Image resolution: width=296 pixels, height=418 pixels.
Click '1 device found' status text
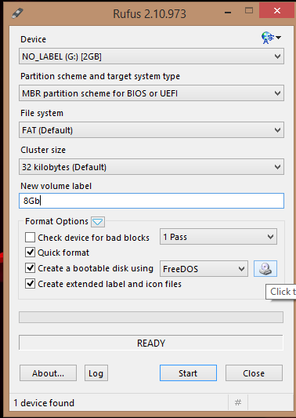[x=44, y=403]
